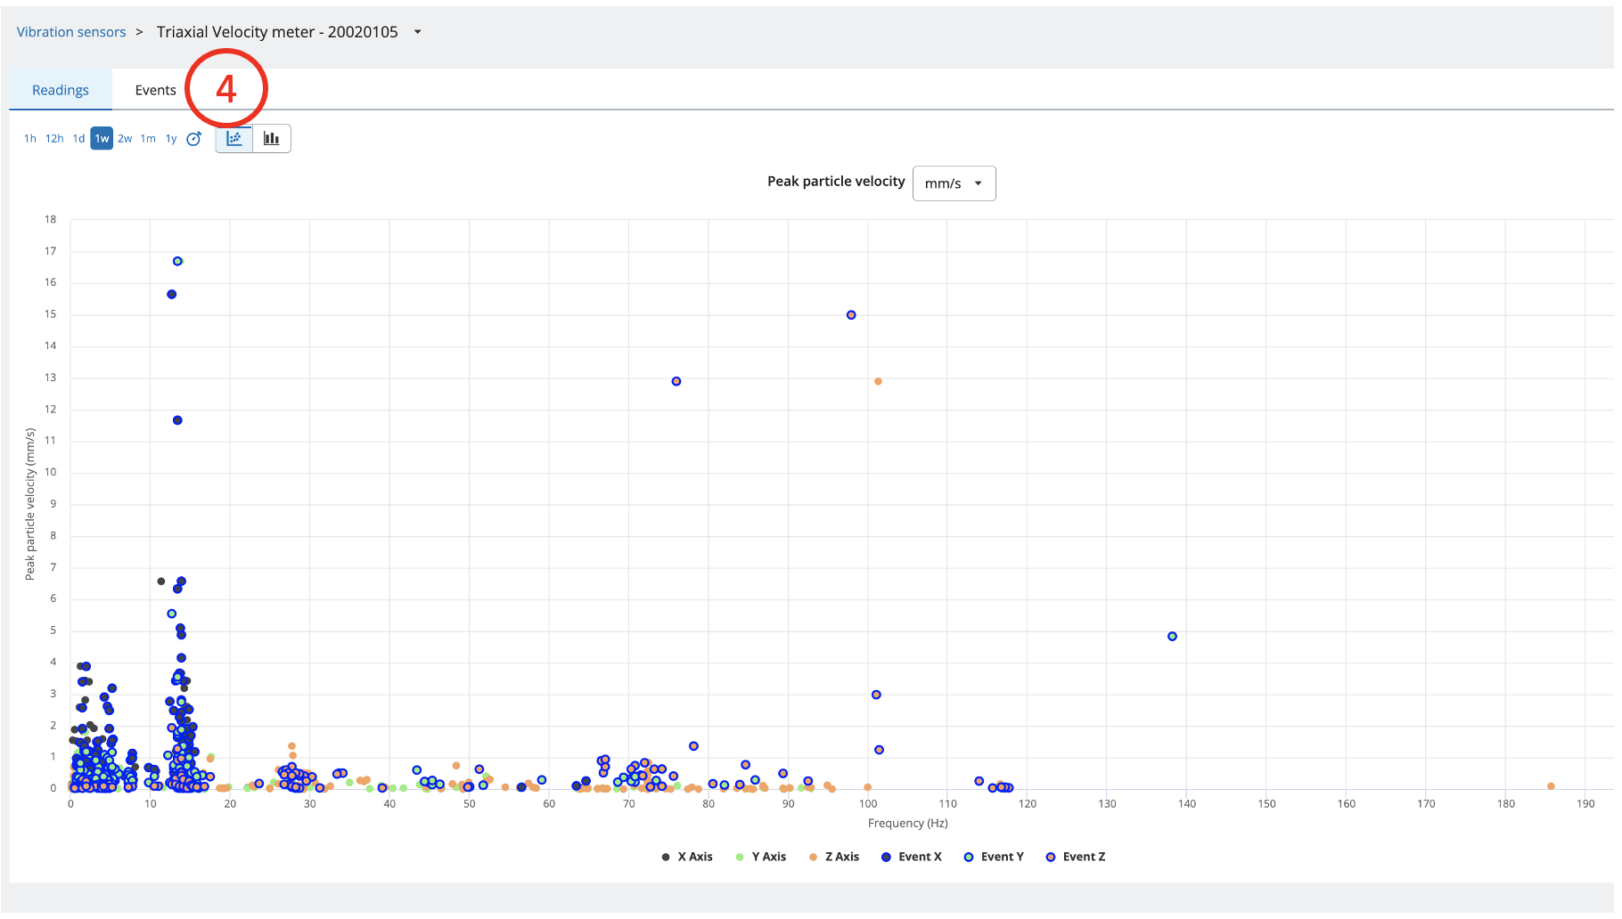Open the Readings tab
1622x919 pixels.
pos(61,91)
